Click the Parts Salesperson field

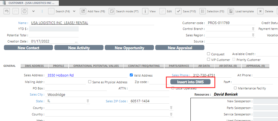265,108
